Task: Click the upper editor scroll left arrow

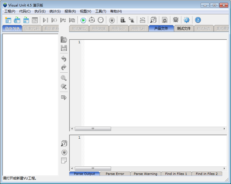Action: coord(72,129)
